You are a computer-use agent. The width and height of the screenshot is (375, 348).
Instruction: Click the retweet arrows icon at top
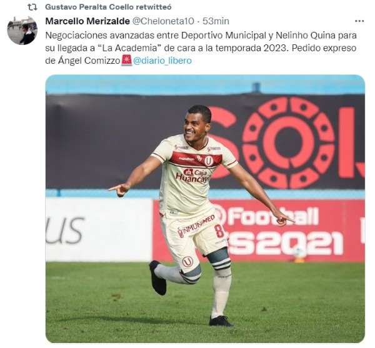coord(32,7)
